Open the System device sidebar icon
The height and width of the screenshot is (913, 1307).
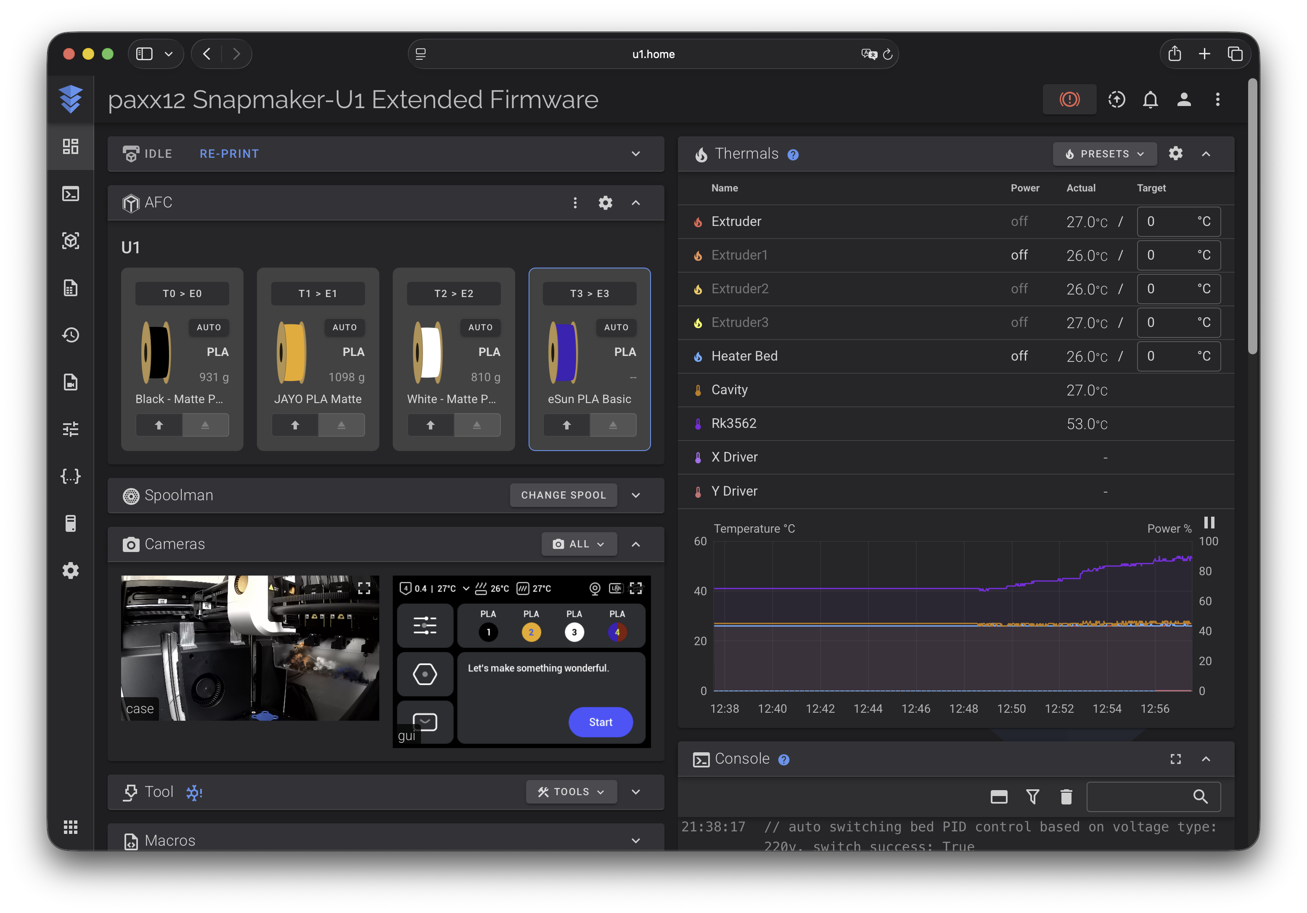pos(71,523)
